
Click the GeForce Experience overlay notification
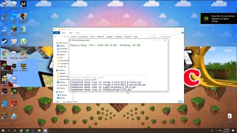(x=219, y=18)
